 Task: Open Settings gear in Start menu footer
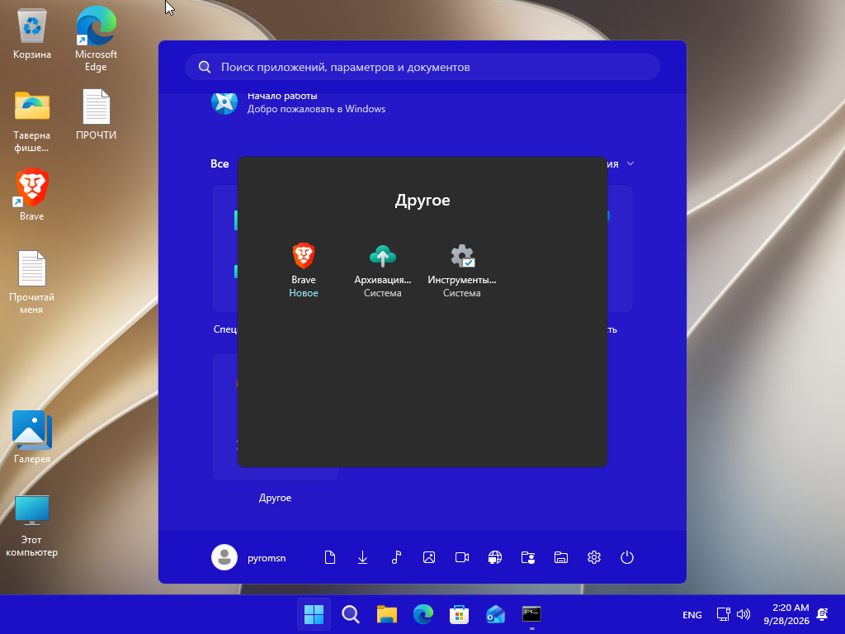pyautogui.click(x=594, y=557)
